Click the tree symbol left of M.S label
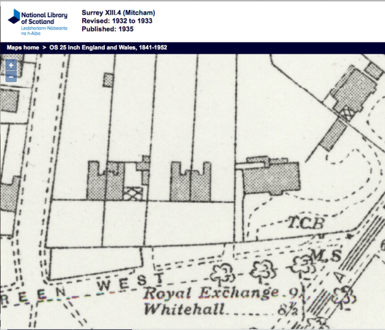 [x=303, y=265]
